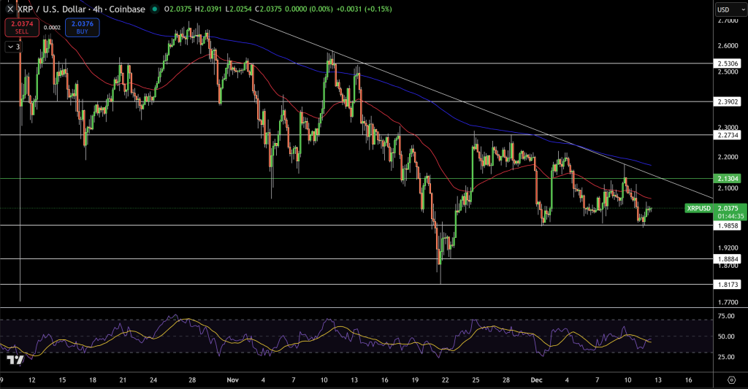Click the 1.8173 support level label
Viewport: 748px width, 389px height.
pos(729,284)
